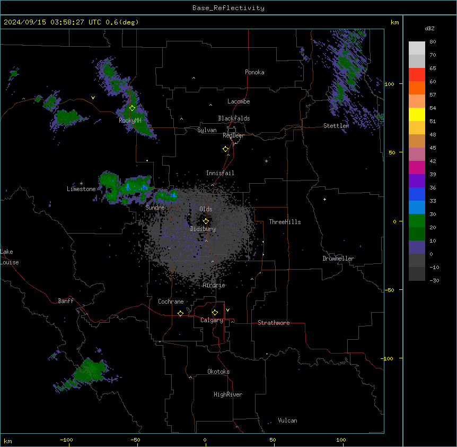Image resolution: width=457 pixels, height=447 pixels.
Task: Select the Limestone label
Action: [81, 189]
